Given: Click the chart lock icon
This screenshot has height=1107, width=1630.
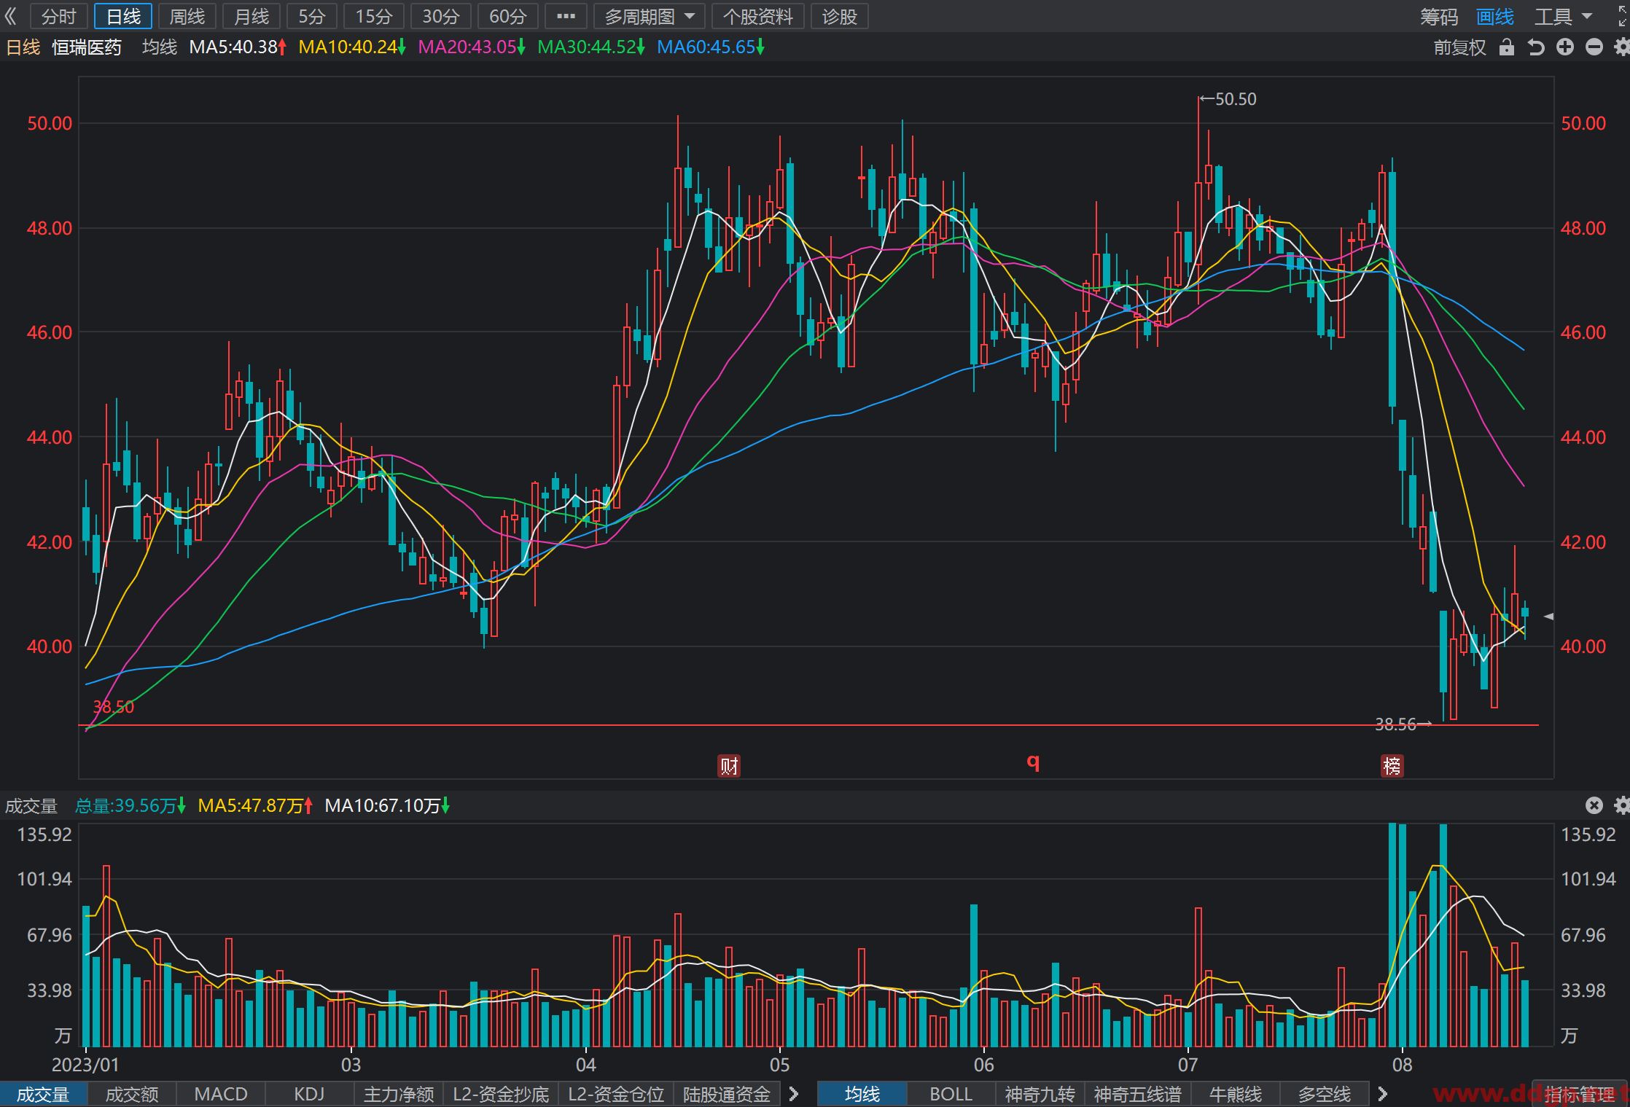Looking at the screenshot, I should [x=1507, y=47].
